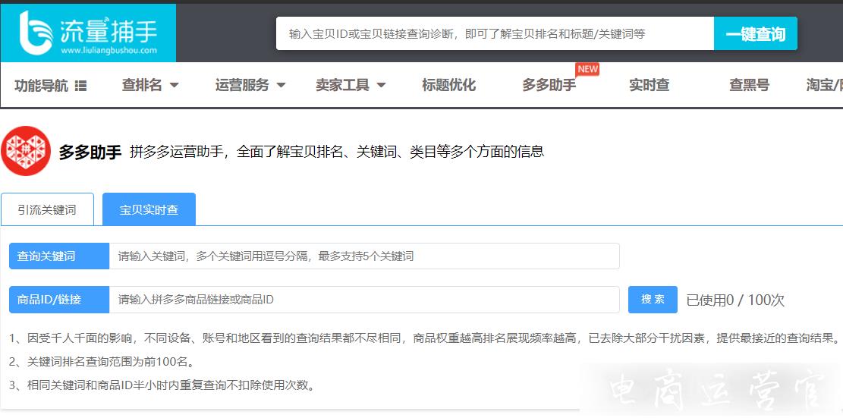Click note 3 about 半小时内重复查询

162,385
